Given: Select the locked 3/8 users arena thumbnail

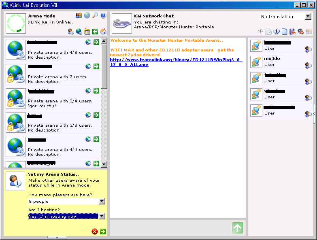Looking at the screenshot, I should coord(16,122).
